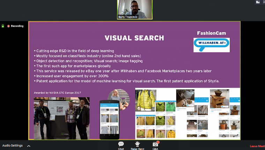The image size is (265, 150).
Task: Click the red Recording indicator icon
Action: 8,26
